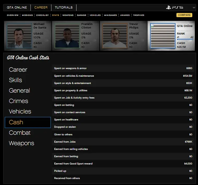Click the Earned from Jobs row
Viewport: 198px width, 185px height.
pyautogui.click(x=123, y=142)
